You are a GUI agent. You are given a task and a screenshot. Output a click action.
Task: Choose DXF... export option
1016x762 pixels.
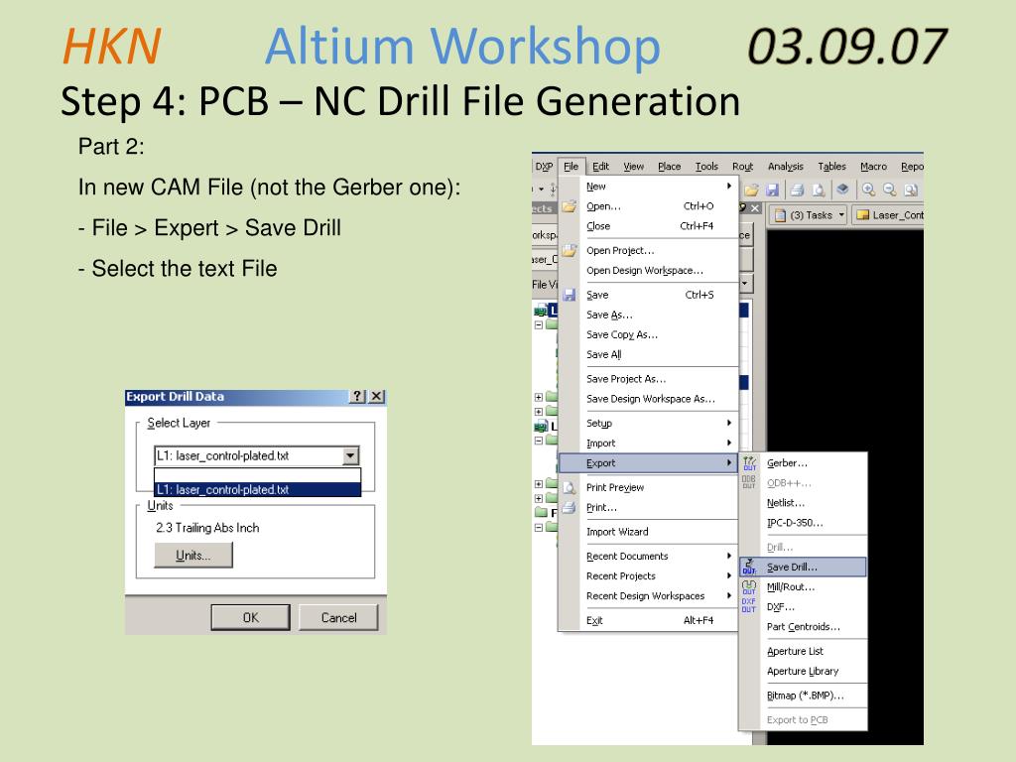coord(803,606)
